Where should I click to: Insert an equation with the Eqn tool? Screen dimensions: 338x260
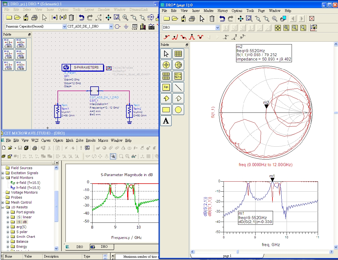pyautogui.click(x=166, y=87)
